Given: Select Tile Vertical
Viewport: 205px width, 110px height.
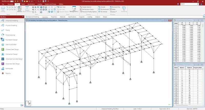Looking at the screenshot, I should pyautogui.click(x=103, y=12).
